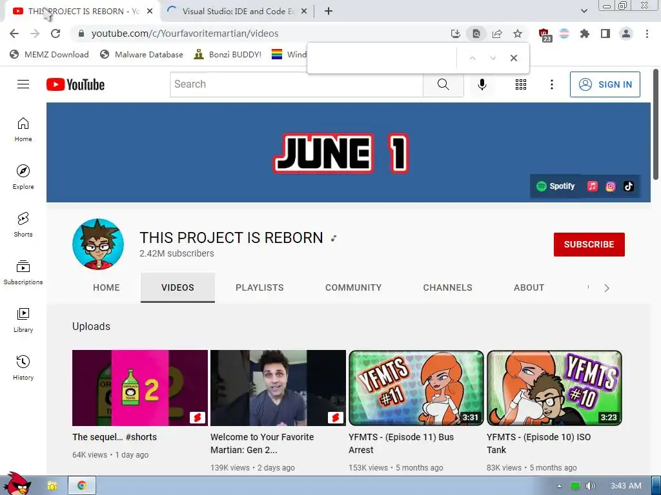Show hidden tray icons arrow

[x=559, y=486]
